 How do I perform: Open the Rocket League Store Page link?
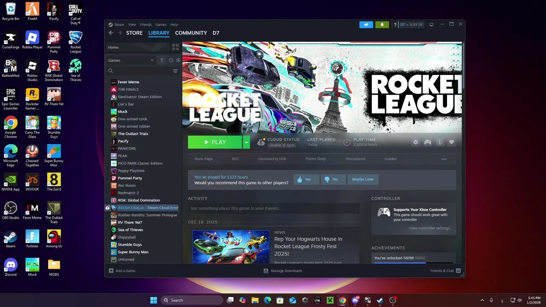pos(203,159)
